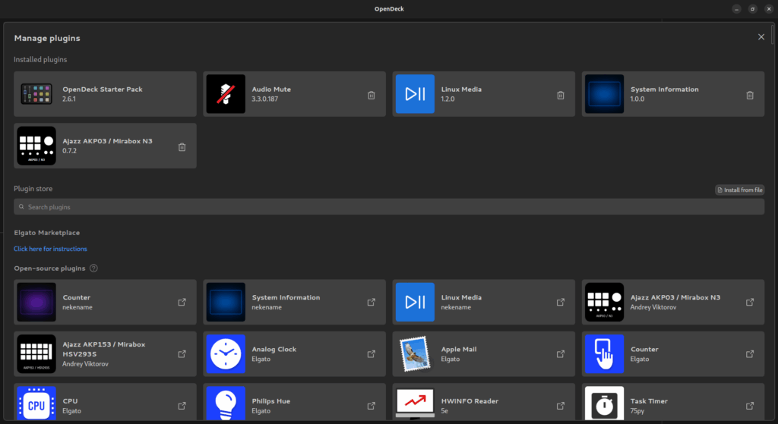Open Ajazz AKP153 / Mirabox HSV293S link
778x424 pixels.
click(x=182, y=353)
